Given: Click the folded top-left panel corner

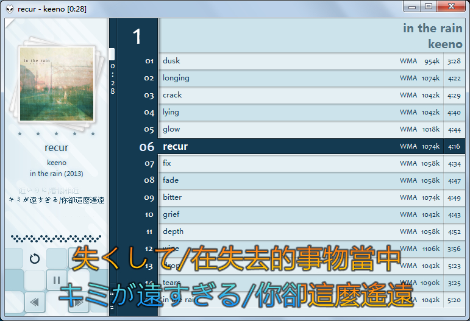Looking at the screenshot, I should 9,23.
